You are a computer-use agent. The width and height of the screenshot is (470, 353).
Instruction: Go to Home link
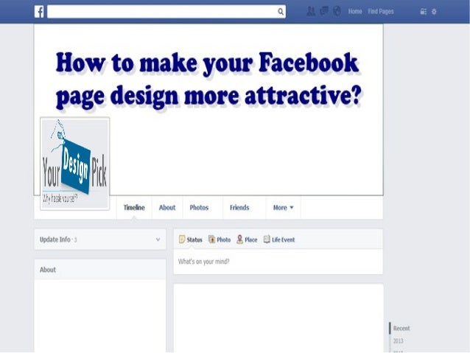(x=355, y=11)
